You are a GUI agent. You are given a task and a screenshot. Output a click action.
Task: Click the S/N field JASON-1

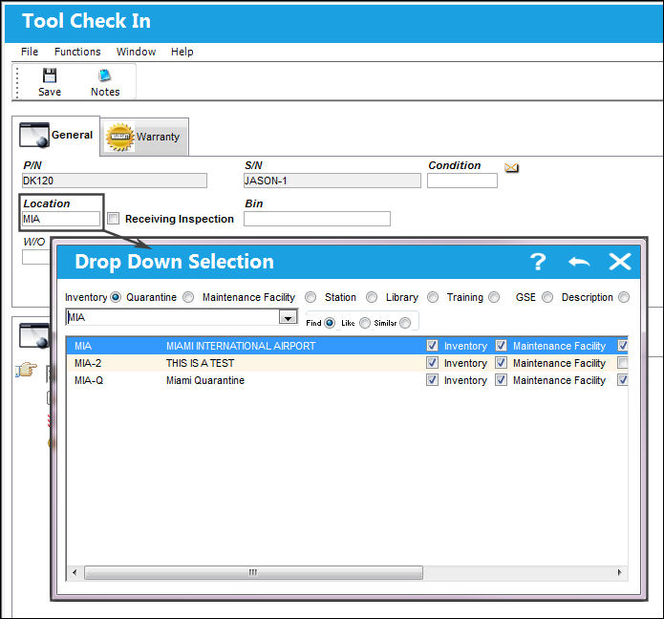(332, 181)
